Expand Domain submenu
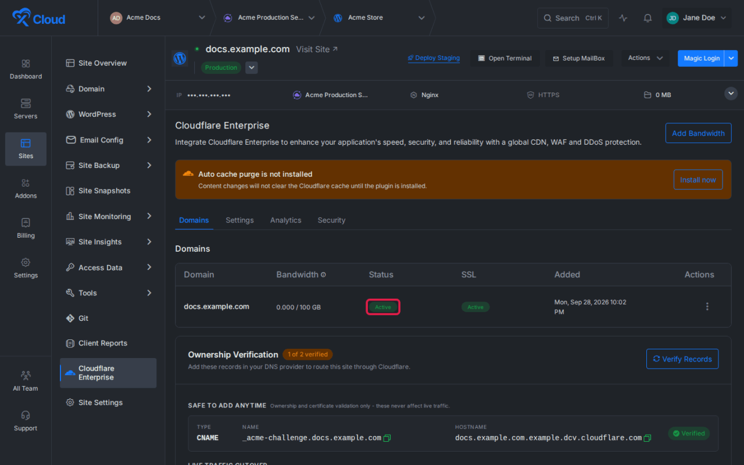Screen dimensions: 744x465 click(x=149, y=89)
